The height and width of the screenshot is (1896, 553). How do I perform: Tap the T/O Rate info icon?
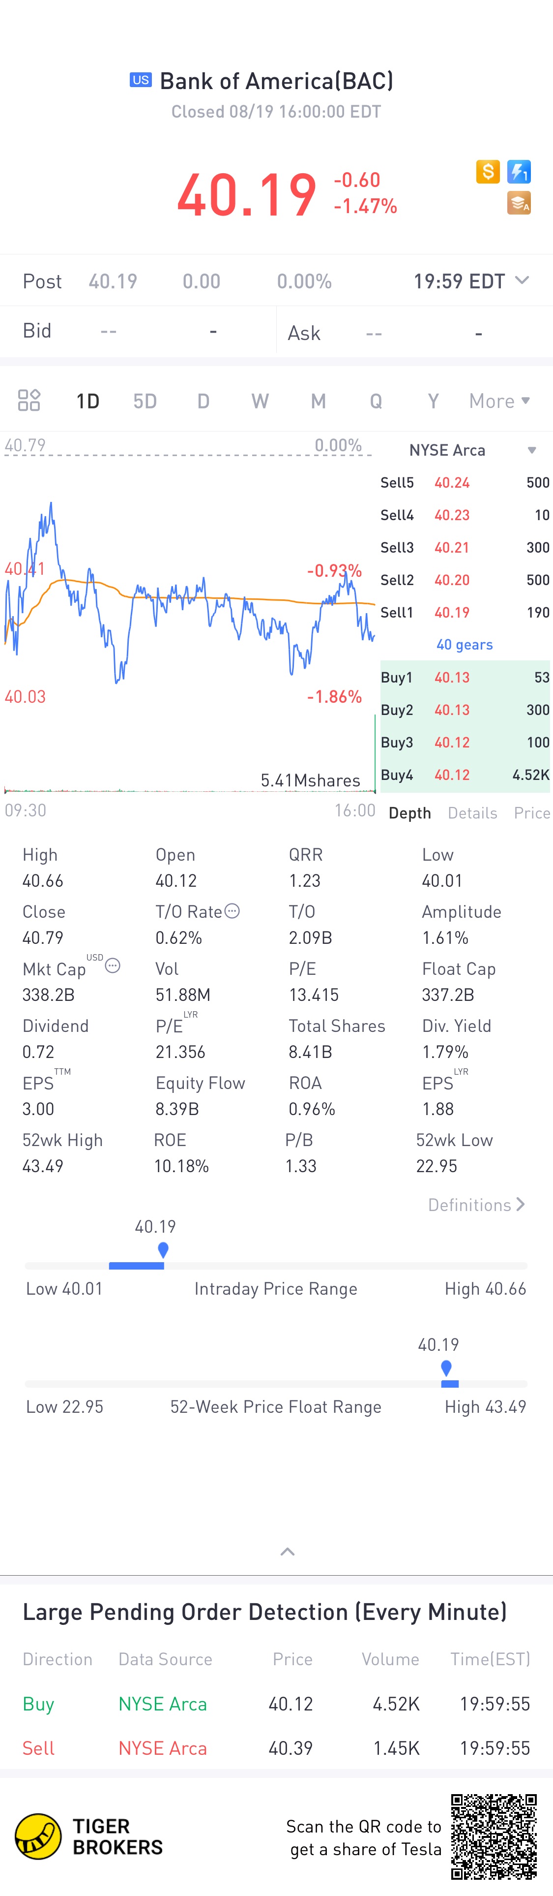(x=232, y=911)
